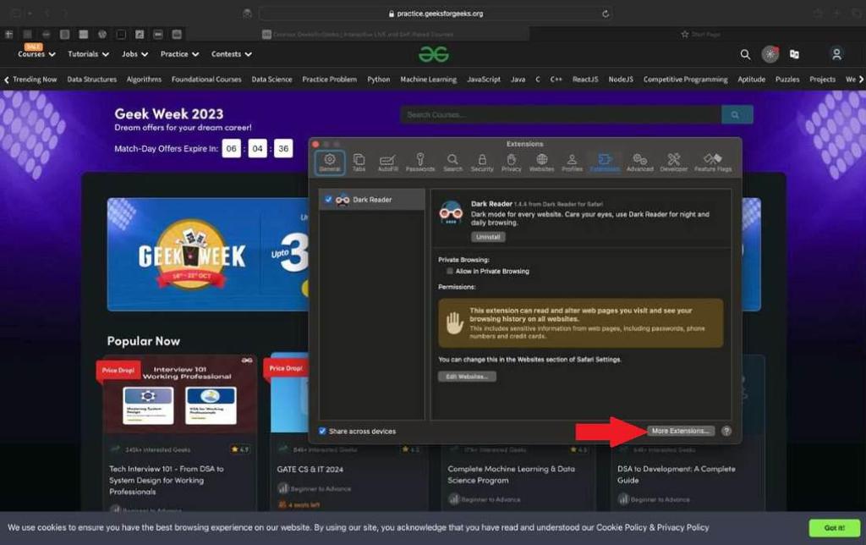Open the Privacy hand icon pane

click(x=512, y=163)
